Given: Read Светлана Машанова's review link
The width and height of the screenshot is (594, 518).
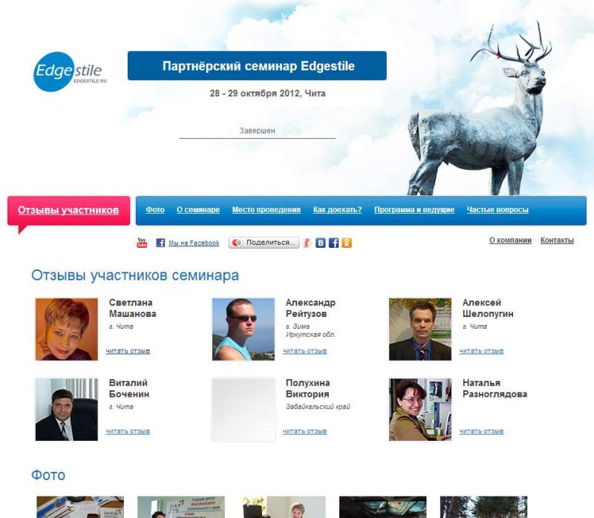Looking at the screenshot, I should pos(128,351).
